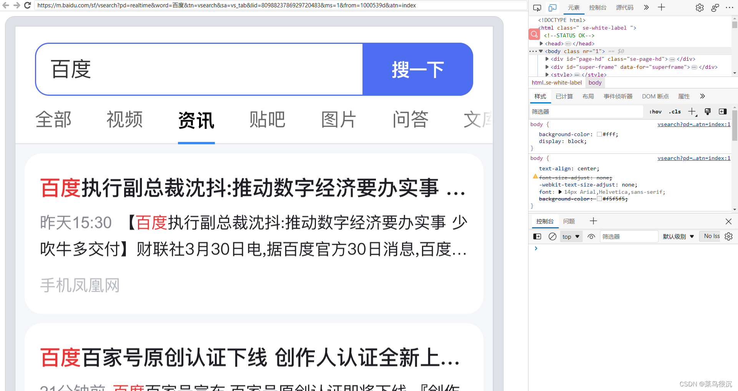Screen dimensions: 738x391
Task: Click the #fff background color swatch
Action: (x=599, y=134)
